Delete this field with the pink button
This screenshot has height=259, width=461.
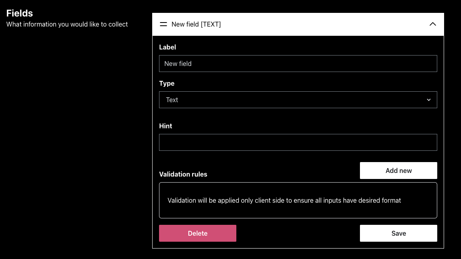pyautogui.click(x=198, y=233)
